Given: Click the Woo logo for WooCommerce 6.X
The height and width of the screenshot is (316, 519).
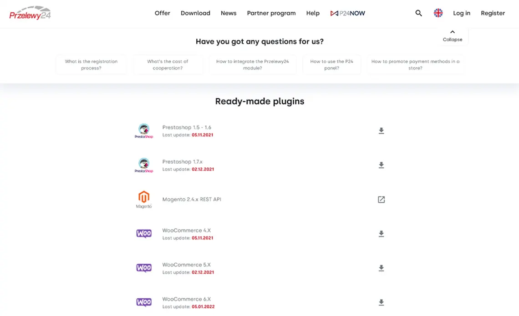Looking at the screenshot, I should click(x=144, y=302).
